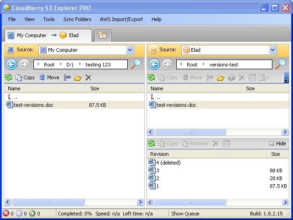Open the Sync Folders menu
Viewport: 293px width, 220px height.
[x=77, y=19]
